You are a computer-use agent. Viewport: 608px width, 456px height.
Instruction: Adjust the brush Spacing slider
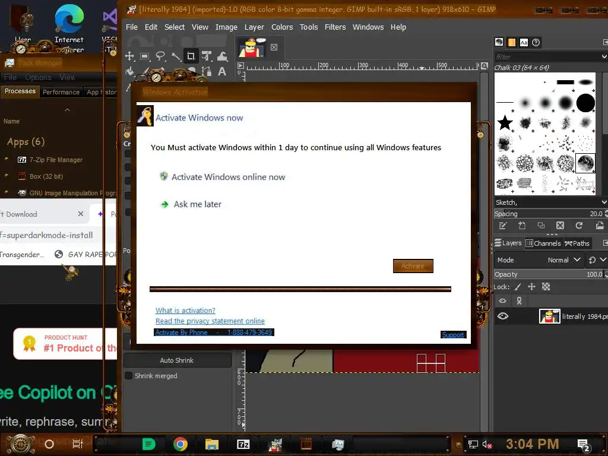point(550,214)
